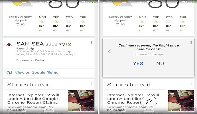
Task: Select WED forecast in left weather card
Action: (x=69, y=24)
